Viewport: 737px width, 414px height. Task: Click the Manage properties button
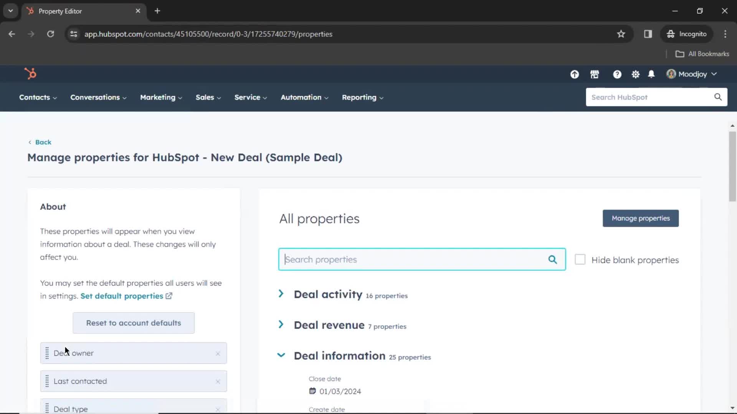point(641,218)
